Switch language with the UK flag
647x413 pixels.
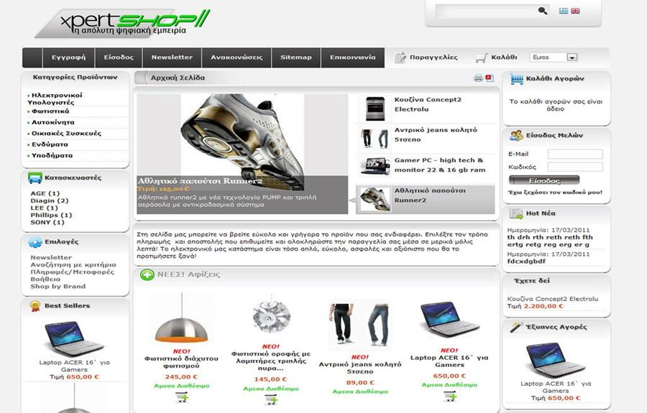click(575, 11)
